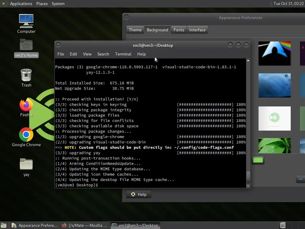Click the terminal scrollbar up arrow

[248, 61]
